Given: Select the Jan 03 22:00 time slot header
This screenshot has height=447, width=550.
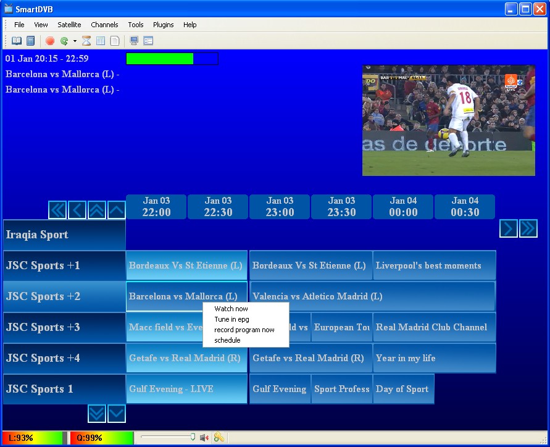Looking at the screenshot, I should click(156, 207).
